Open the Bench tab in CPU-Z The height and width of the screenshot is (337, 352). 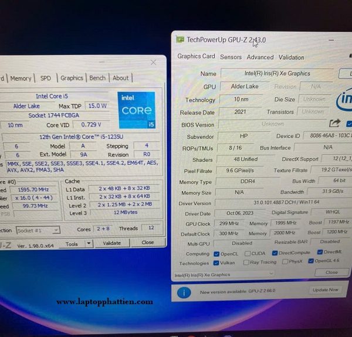pyautogui.click(x=97, y=78)
